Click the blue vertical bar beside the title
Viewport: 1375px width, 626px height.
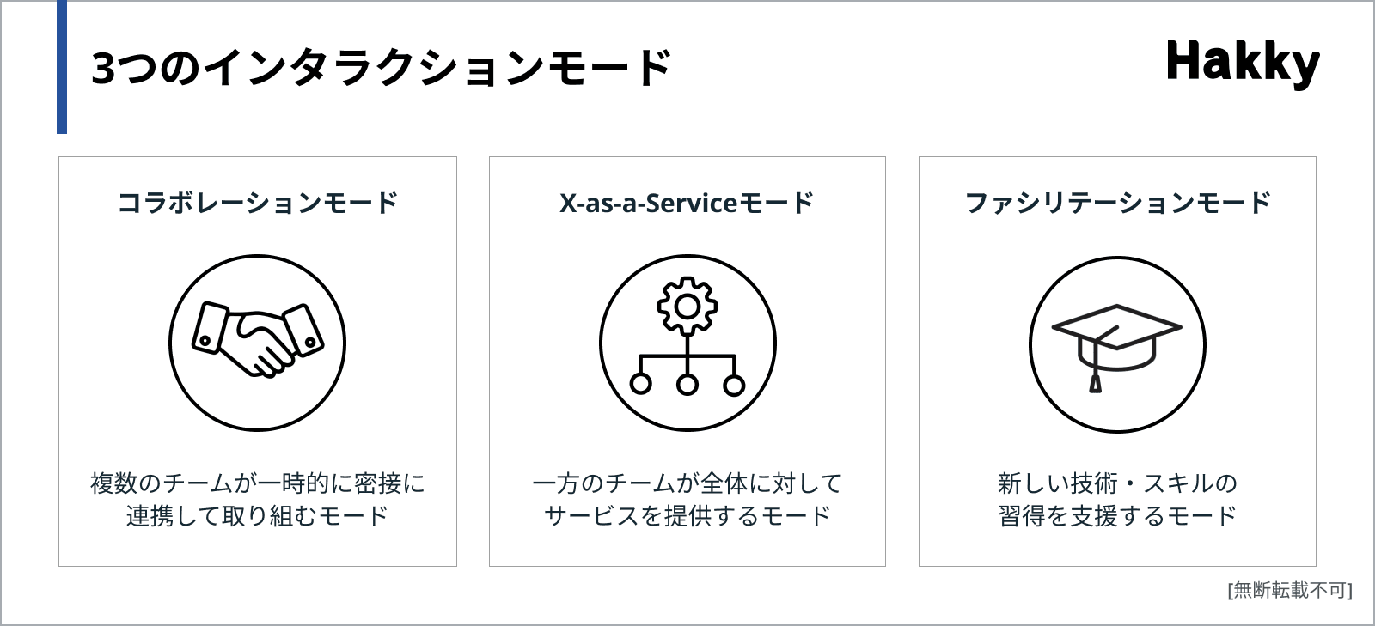click(62, 67)
